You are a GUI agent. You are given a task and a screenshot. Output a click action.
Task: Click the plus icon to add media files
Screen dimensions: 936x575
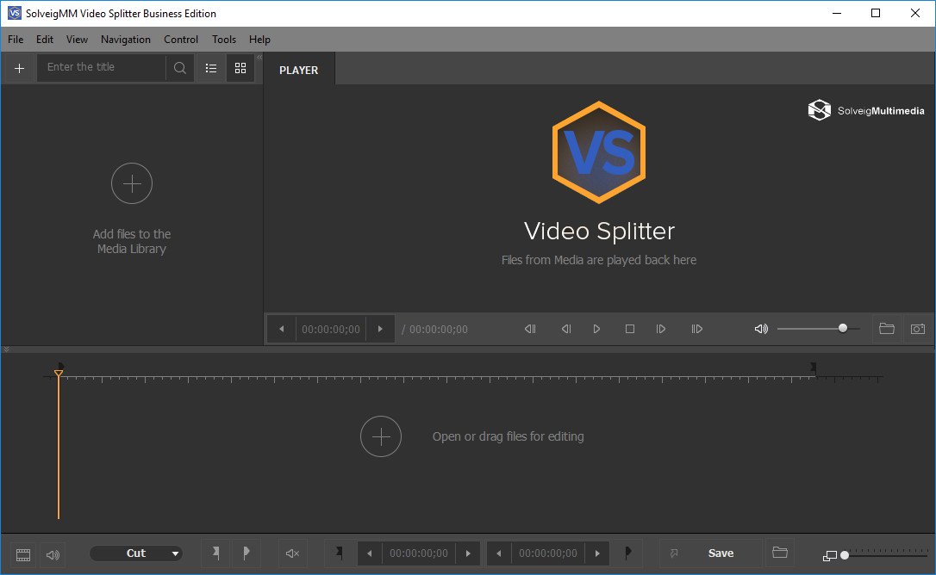pyautogui.click(x=19, y=69)
